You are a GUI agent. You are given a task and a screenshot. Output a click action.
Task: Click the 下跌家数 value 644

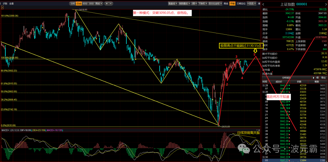(324, 49)
